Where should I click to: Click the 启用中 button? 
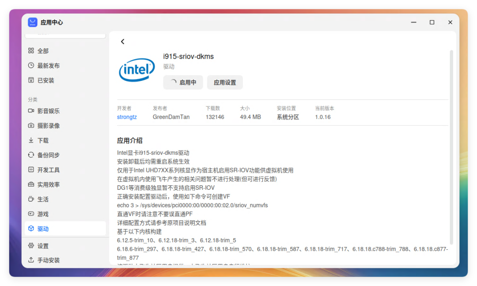(183, 83)
